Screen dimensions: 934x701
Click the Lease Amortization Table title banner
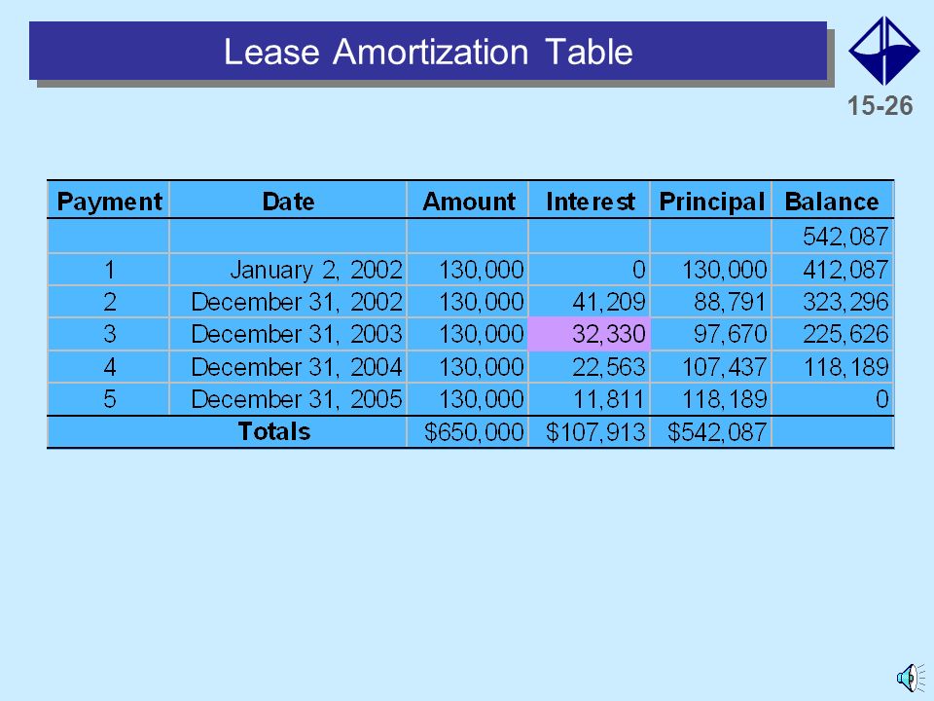point(428,51)
